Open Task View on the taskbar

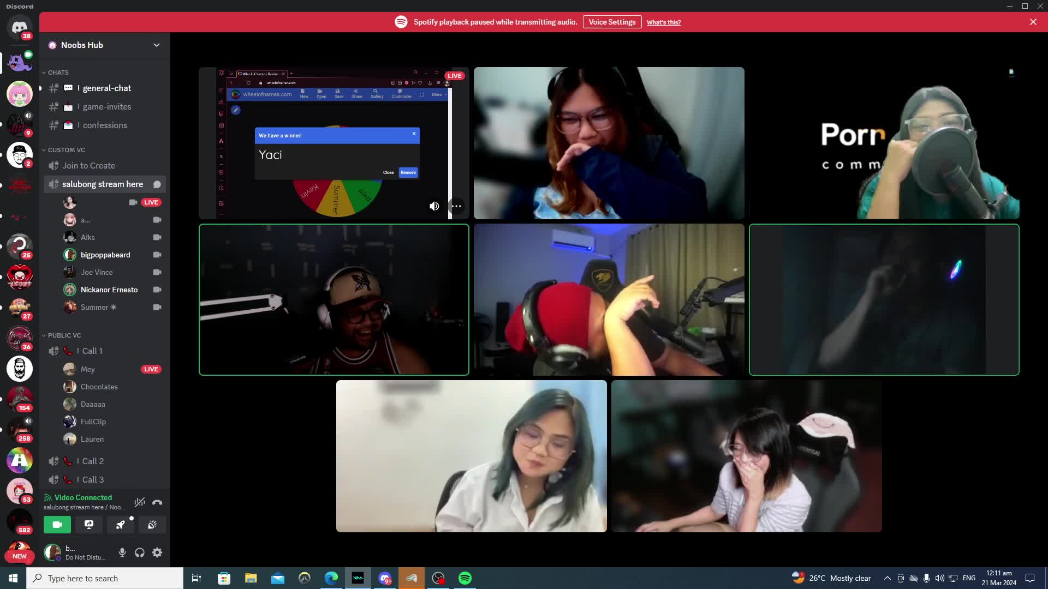[196, 578]
